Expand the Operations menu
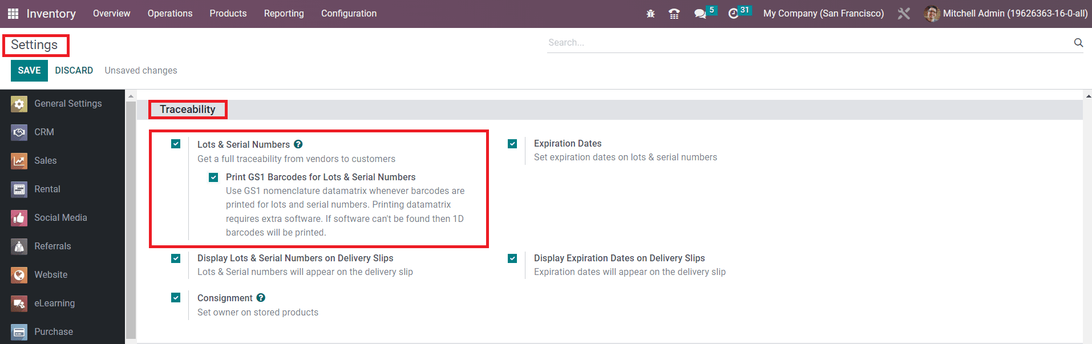This screenshot has width=1092, height=344. pyautogui.click(x=170, y=14)
